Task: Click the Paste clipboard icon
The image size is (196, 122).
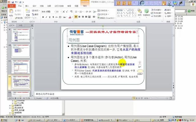Action: click(11, 11)
